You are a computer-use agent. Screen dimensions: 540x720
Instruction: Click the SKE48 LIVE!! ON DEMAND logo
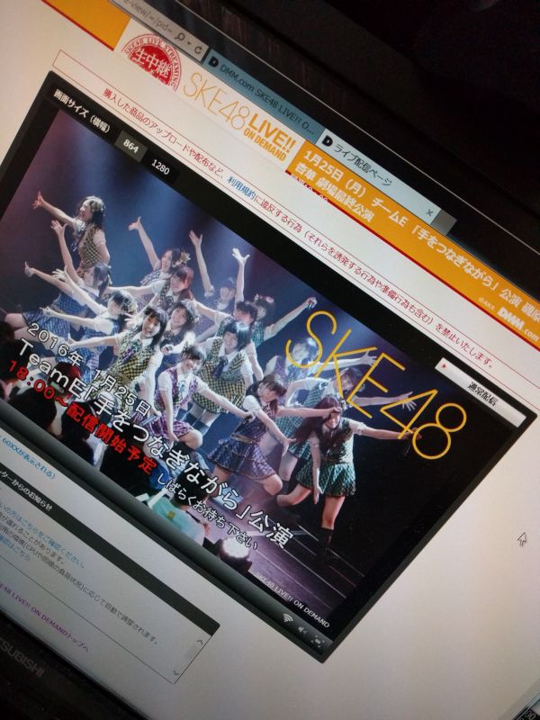click(x=239, y=119)
